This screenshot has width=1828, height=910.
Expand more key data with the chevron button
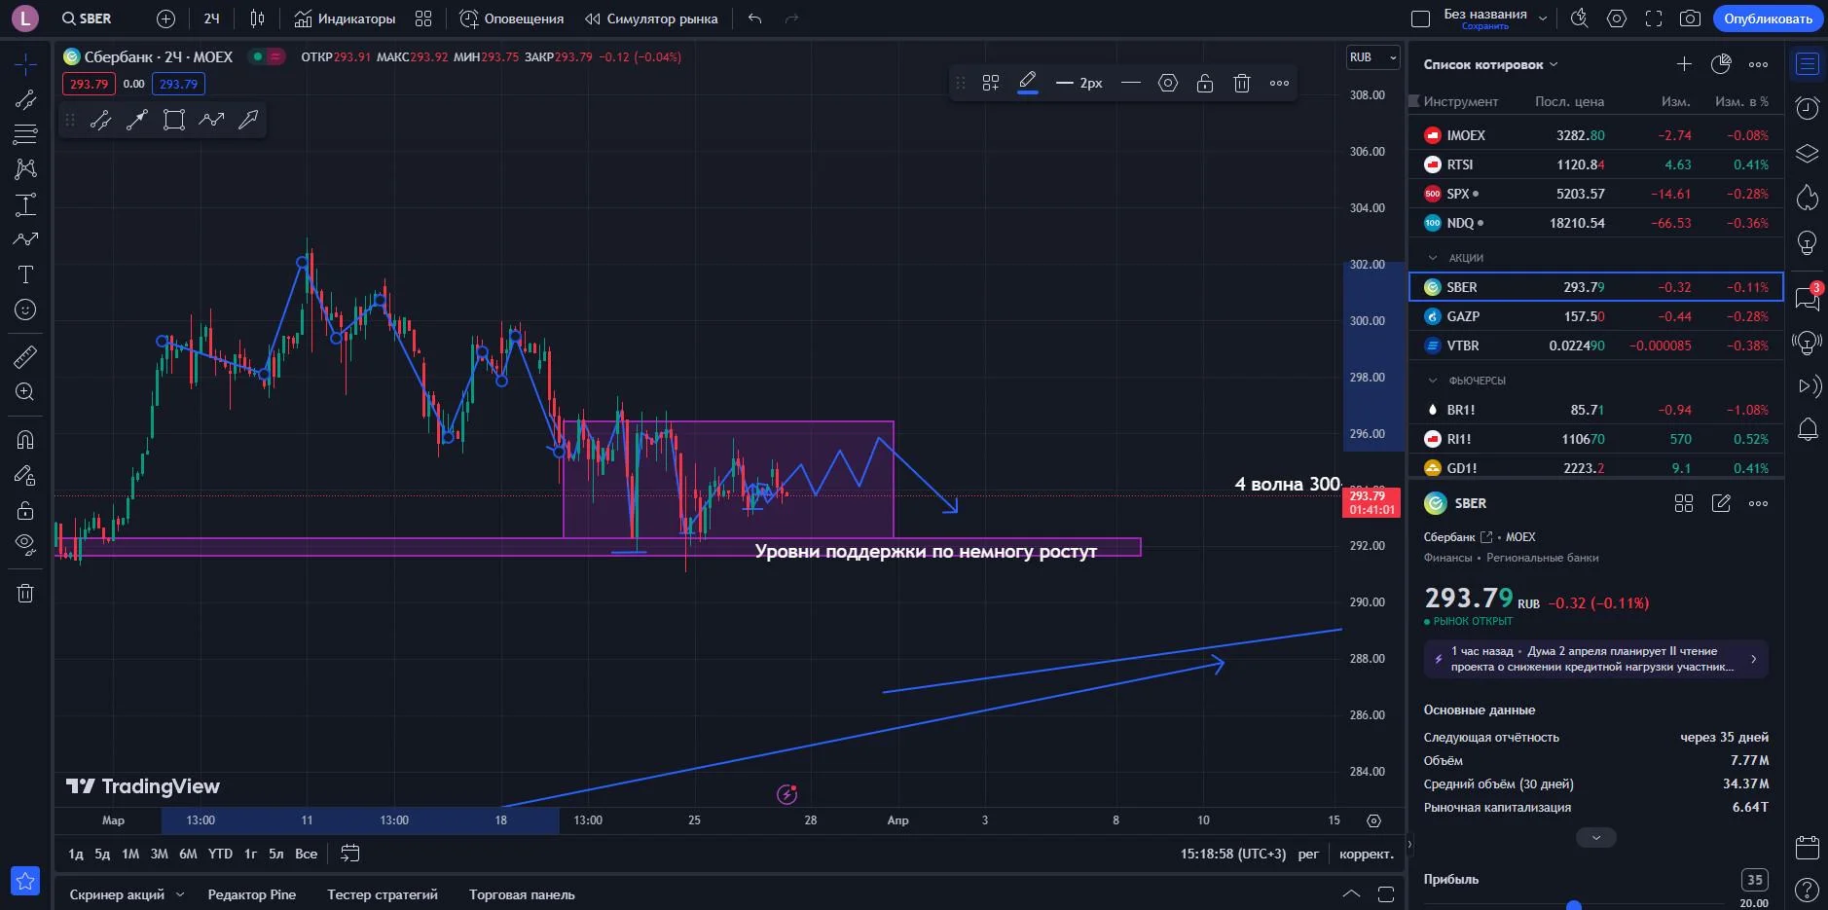[1595, 837]
